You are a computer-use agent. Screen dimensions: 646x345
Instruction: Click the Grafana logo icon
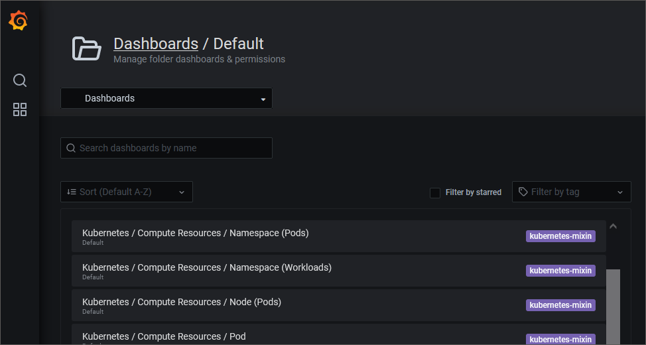(19, 21)
